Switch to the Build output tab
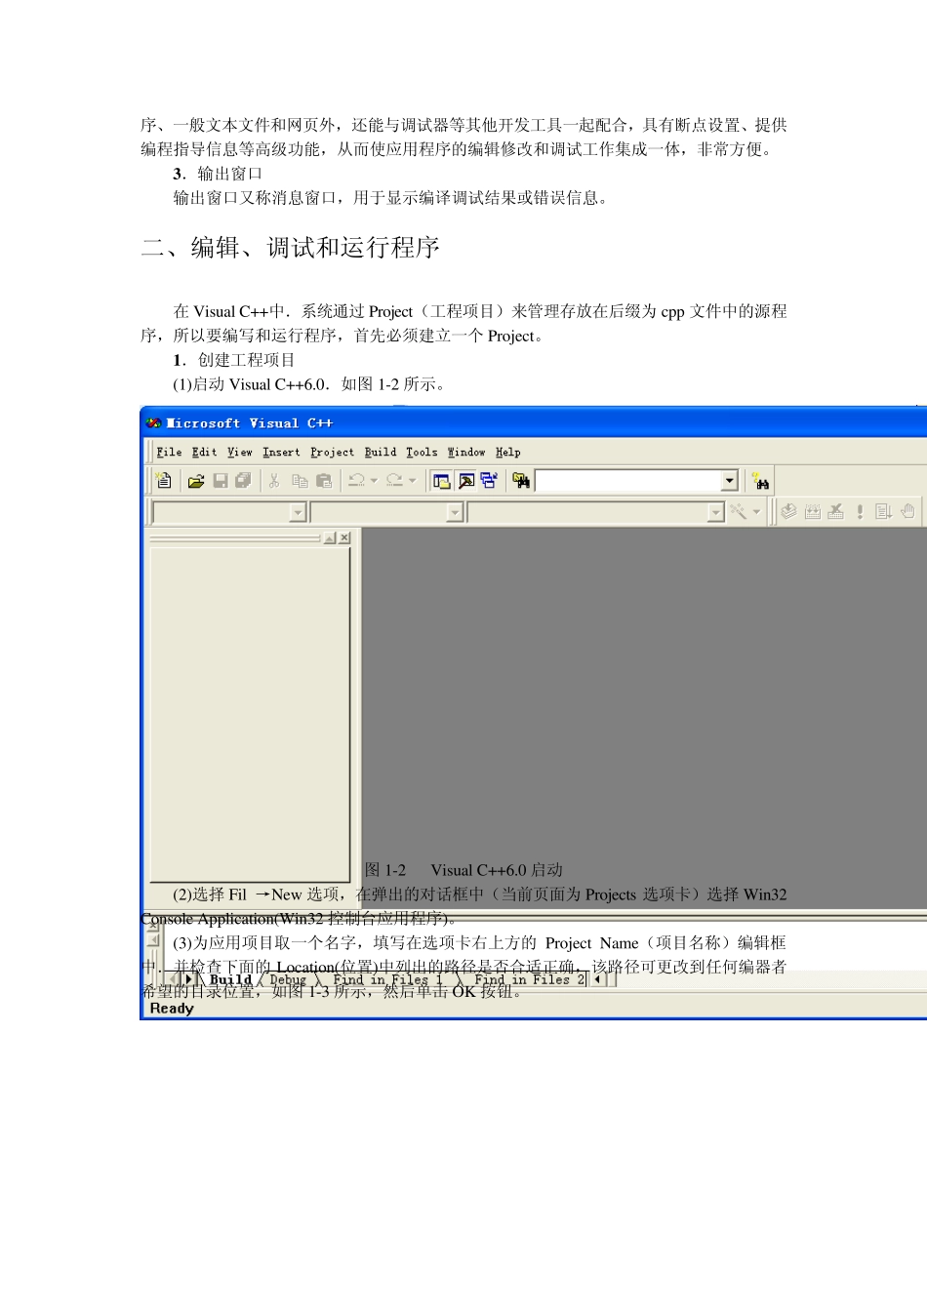This screenshot has width=927, height=1311. point(230,979)
